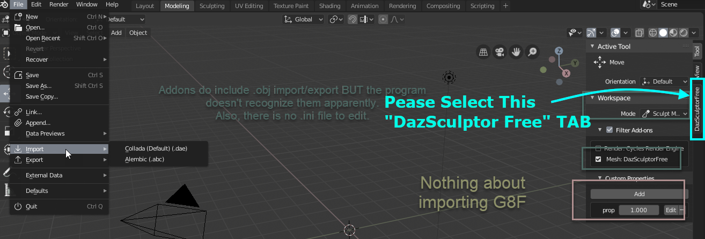Open pivot point dropdown
Image resolution: width=705 pixels, height=239 pixels.
point(336,19)
